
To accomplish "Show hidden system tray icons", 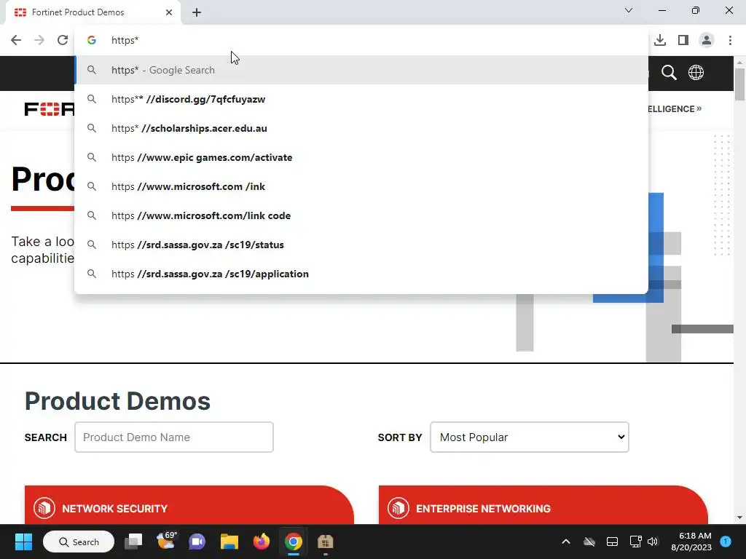I will click(x=565, y=542).
